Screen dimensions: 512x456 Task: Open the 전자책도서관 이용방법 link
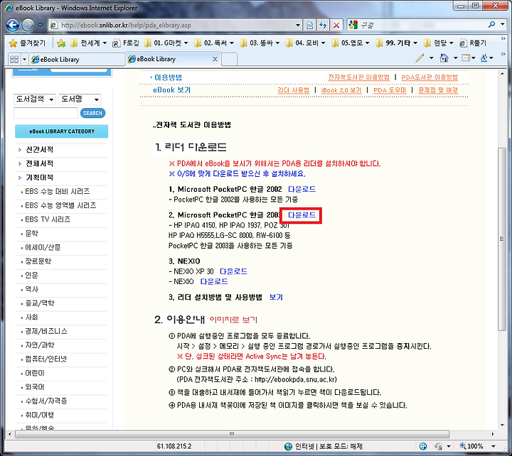[x=359, y=77]
